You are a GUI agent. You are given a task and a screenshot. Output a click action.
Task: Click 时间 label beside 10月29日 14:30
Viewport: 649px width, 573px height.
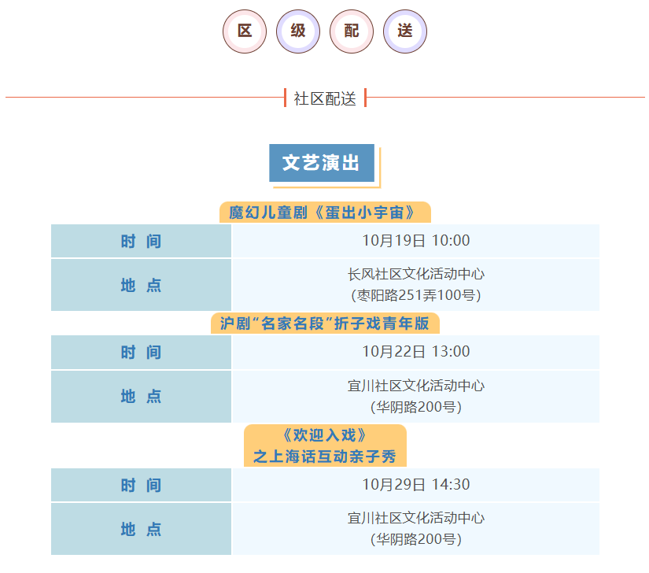click(141, 485)
